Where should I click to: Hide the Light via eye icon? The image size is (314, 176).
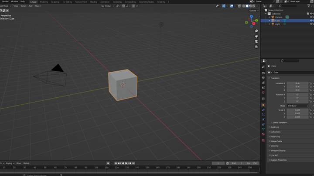coord(311,24)
